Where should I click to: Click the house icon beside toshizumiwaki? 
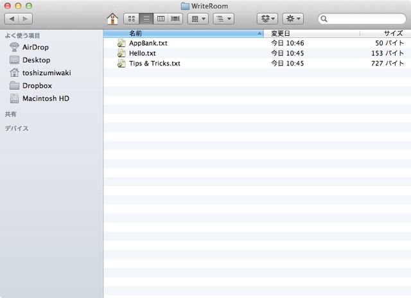pyautogui.click(x=14, y=73)
